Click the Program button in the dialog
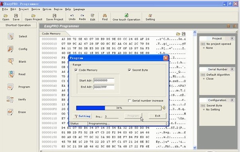This screenshot has width=240, height=152. [133, 116]
